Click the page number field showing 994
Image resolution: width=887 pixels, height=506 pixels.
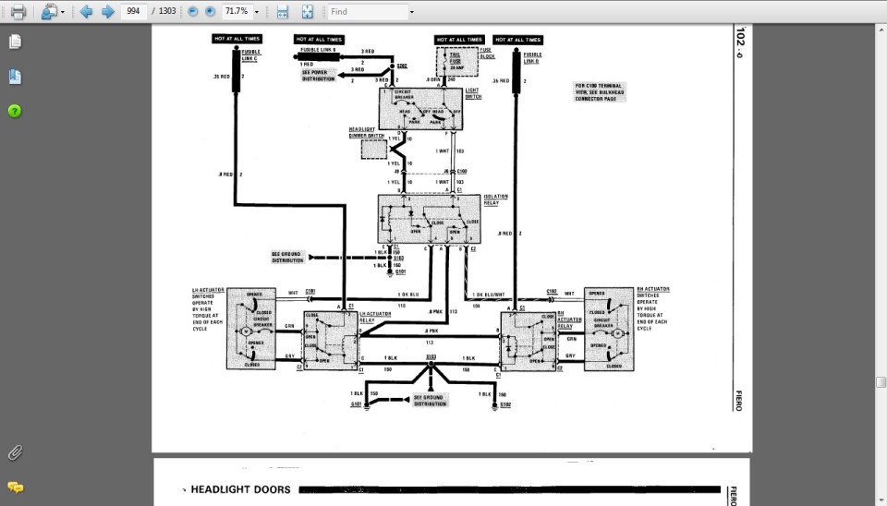(133, 11)
